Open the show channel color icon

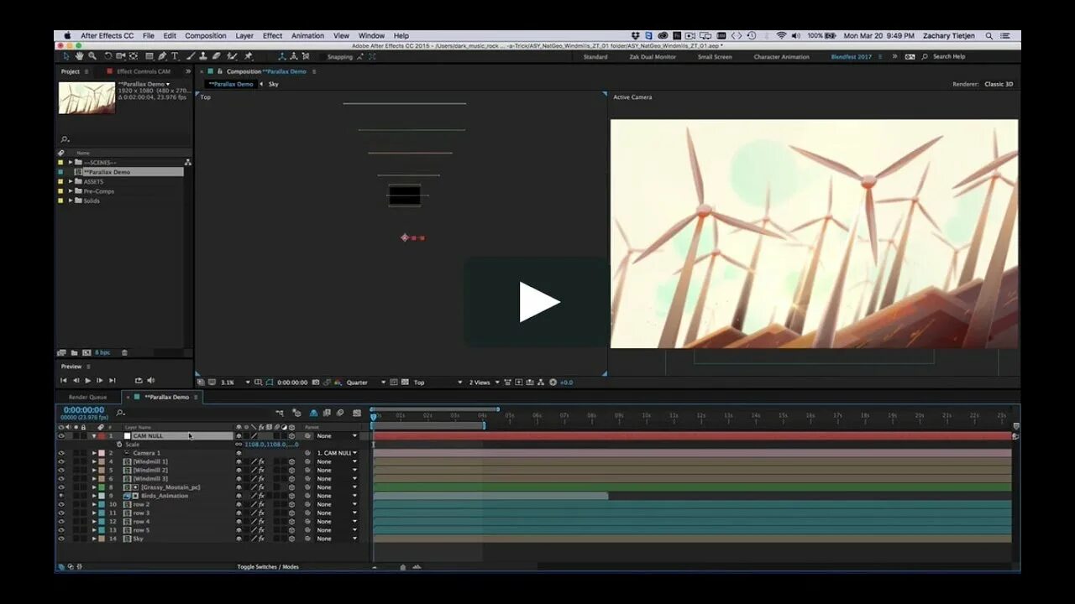pyautogui.click(x=338, y=383)
